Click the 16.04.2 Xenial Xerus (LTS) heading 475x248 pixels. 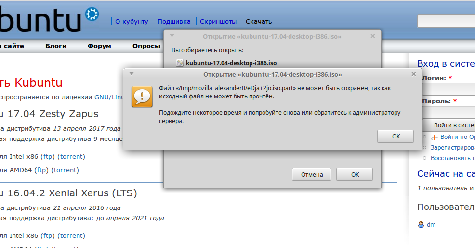68,193
